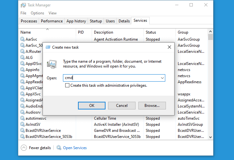
Task: Click the GameDVR and Broadcast description cell
Action: [117, 131]
